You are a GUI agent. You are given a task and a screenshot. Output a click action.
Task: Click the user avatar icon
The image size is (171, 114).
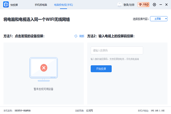click(119, 5)
